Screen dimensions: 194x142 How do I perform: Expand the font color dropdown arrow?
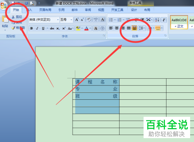pyautogui.click(x=90, y=28)
